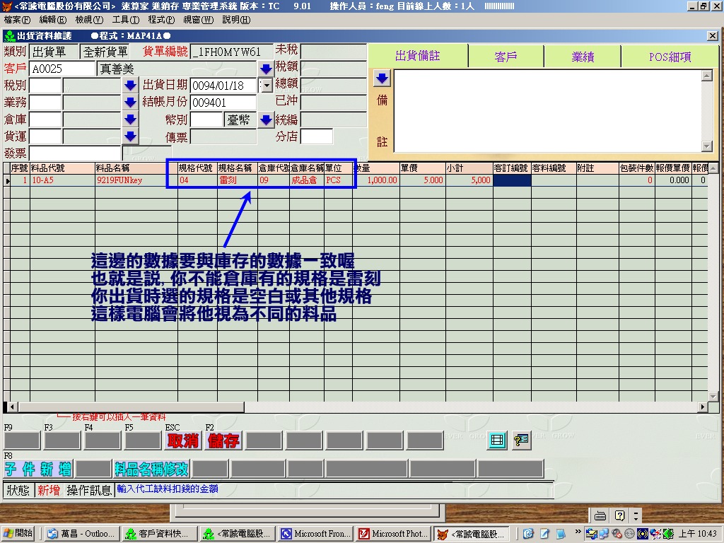Open the 倉庫 lookup arrow button
The width and height of the screenshot is (724, 543).
pyautogui.click(x=130, y=119)
